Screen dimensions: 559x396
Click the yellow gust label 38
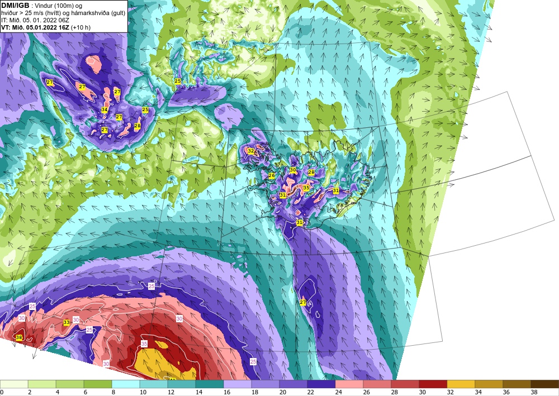19,337
